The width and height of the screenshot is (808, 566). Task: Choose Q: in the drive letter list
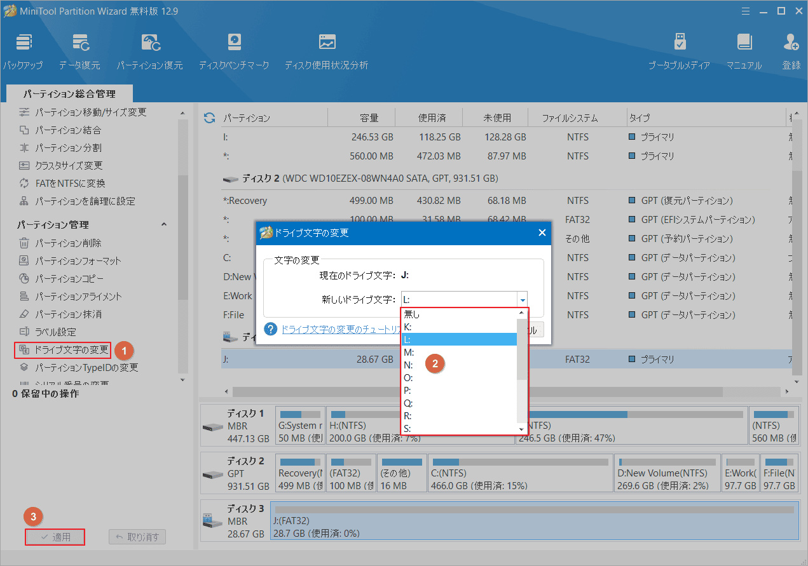pos(459,403)
